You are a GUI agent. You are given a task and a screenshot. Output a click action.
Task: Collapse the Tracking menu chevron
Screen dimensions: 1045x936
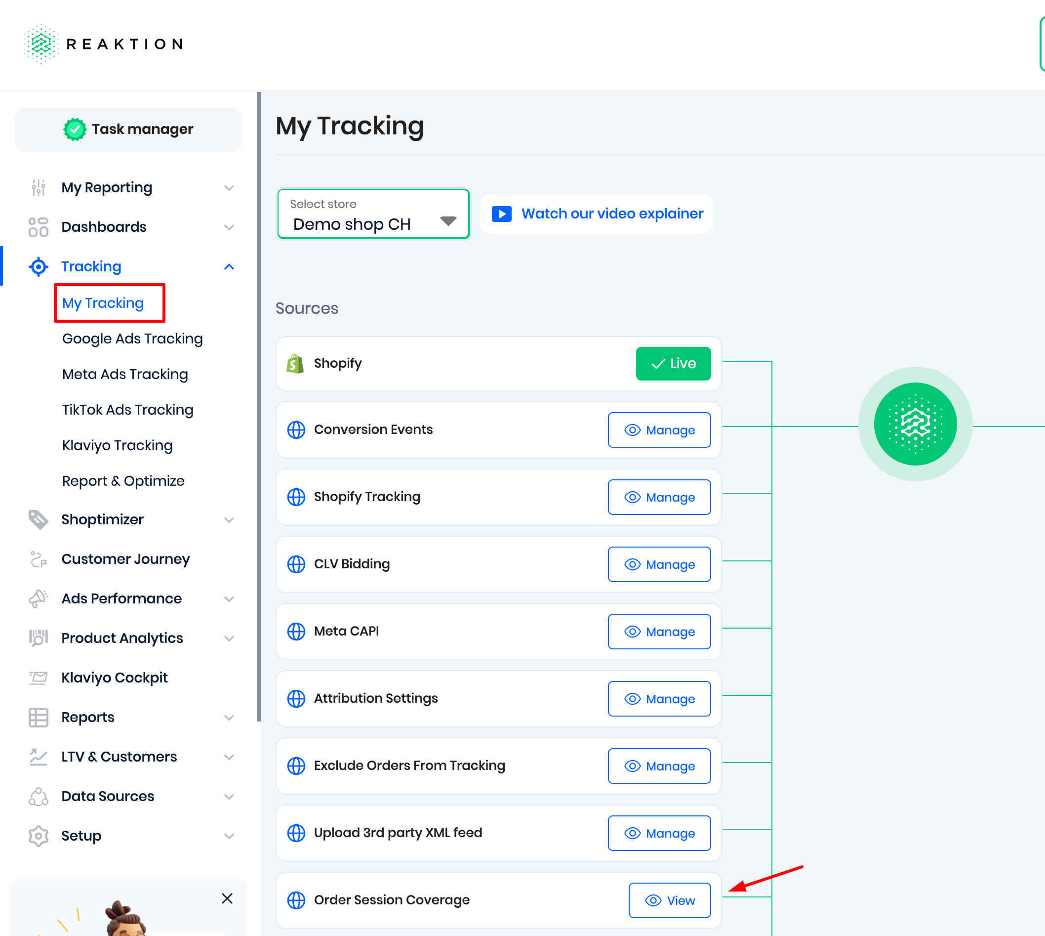[229, 267]
